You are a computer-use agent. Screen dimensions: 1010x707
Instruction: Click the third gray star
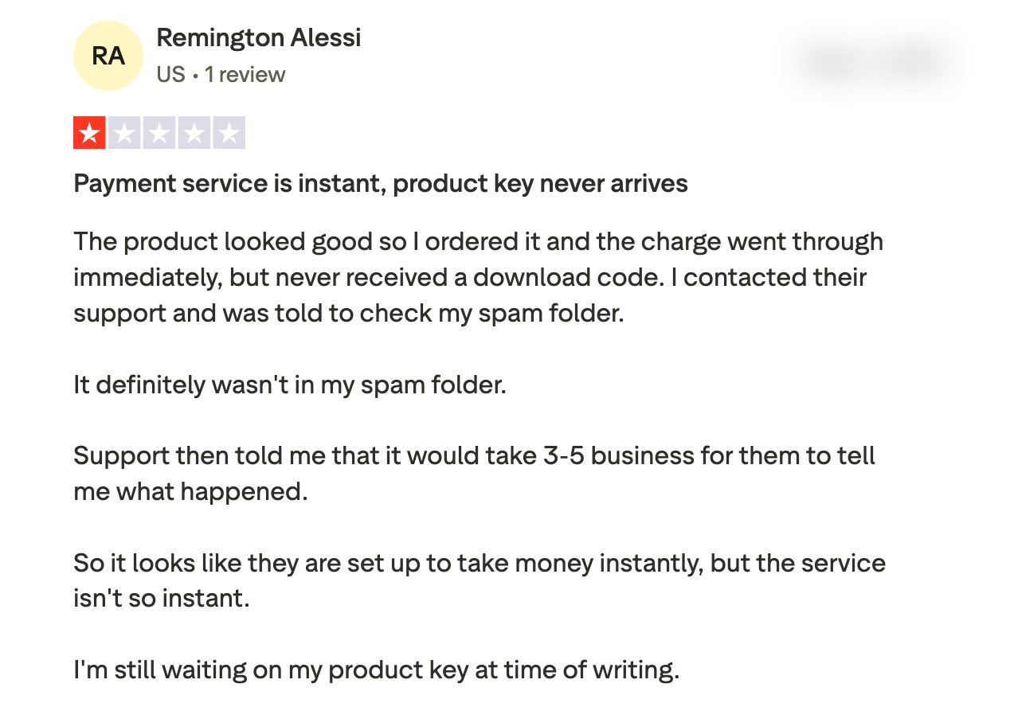159,133
